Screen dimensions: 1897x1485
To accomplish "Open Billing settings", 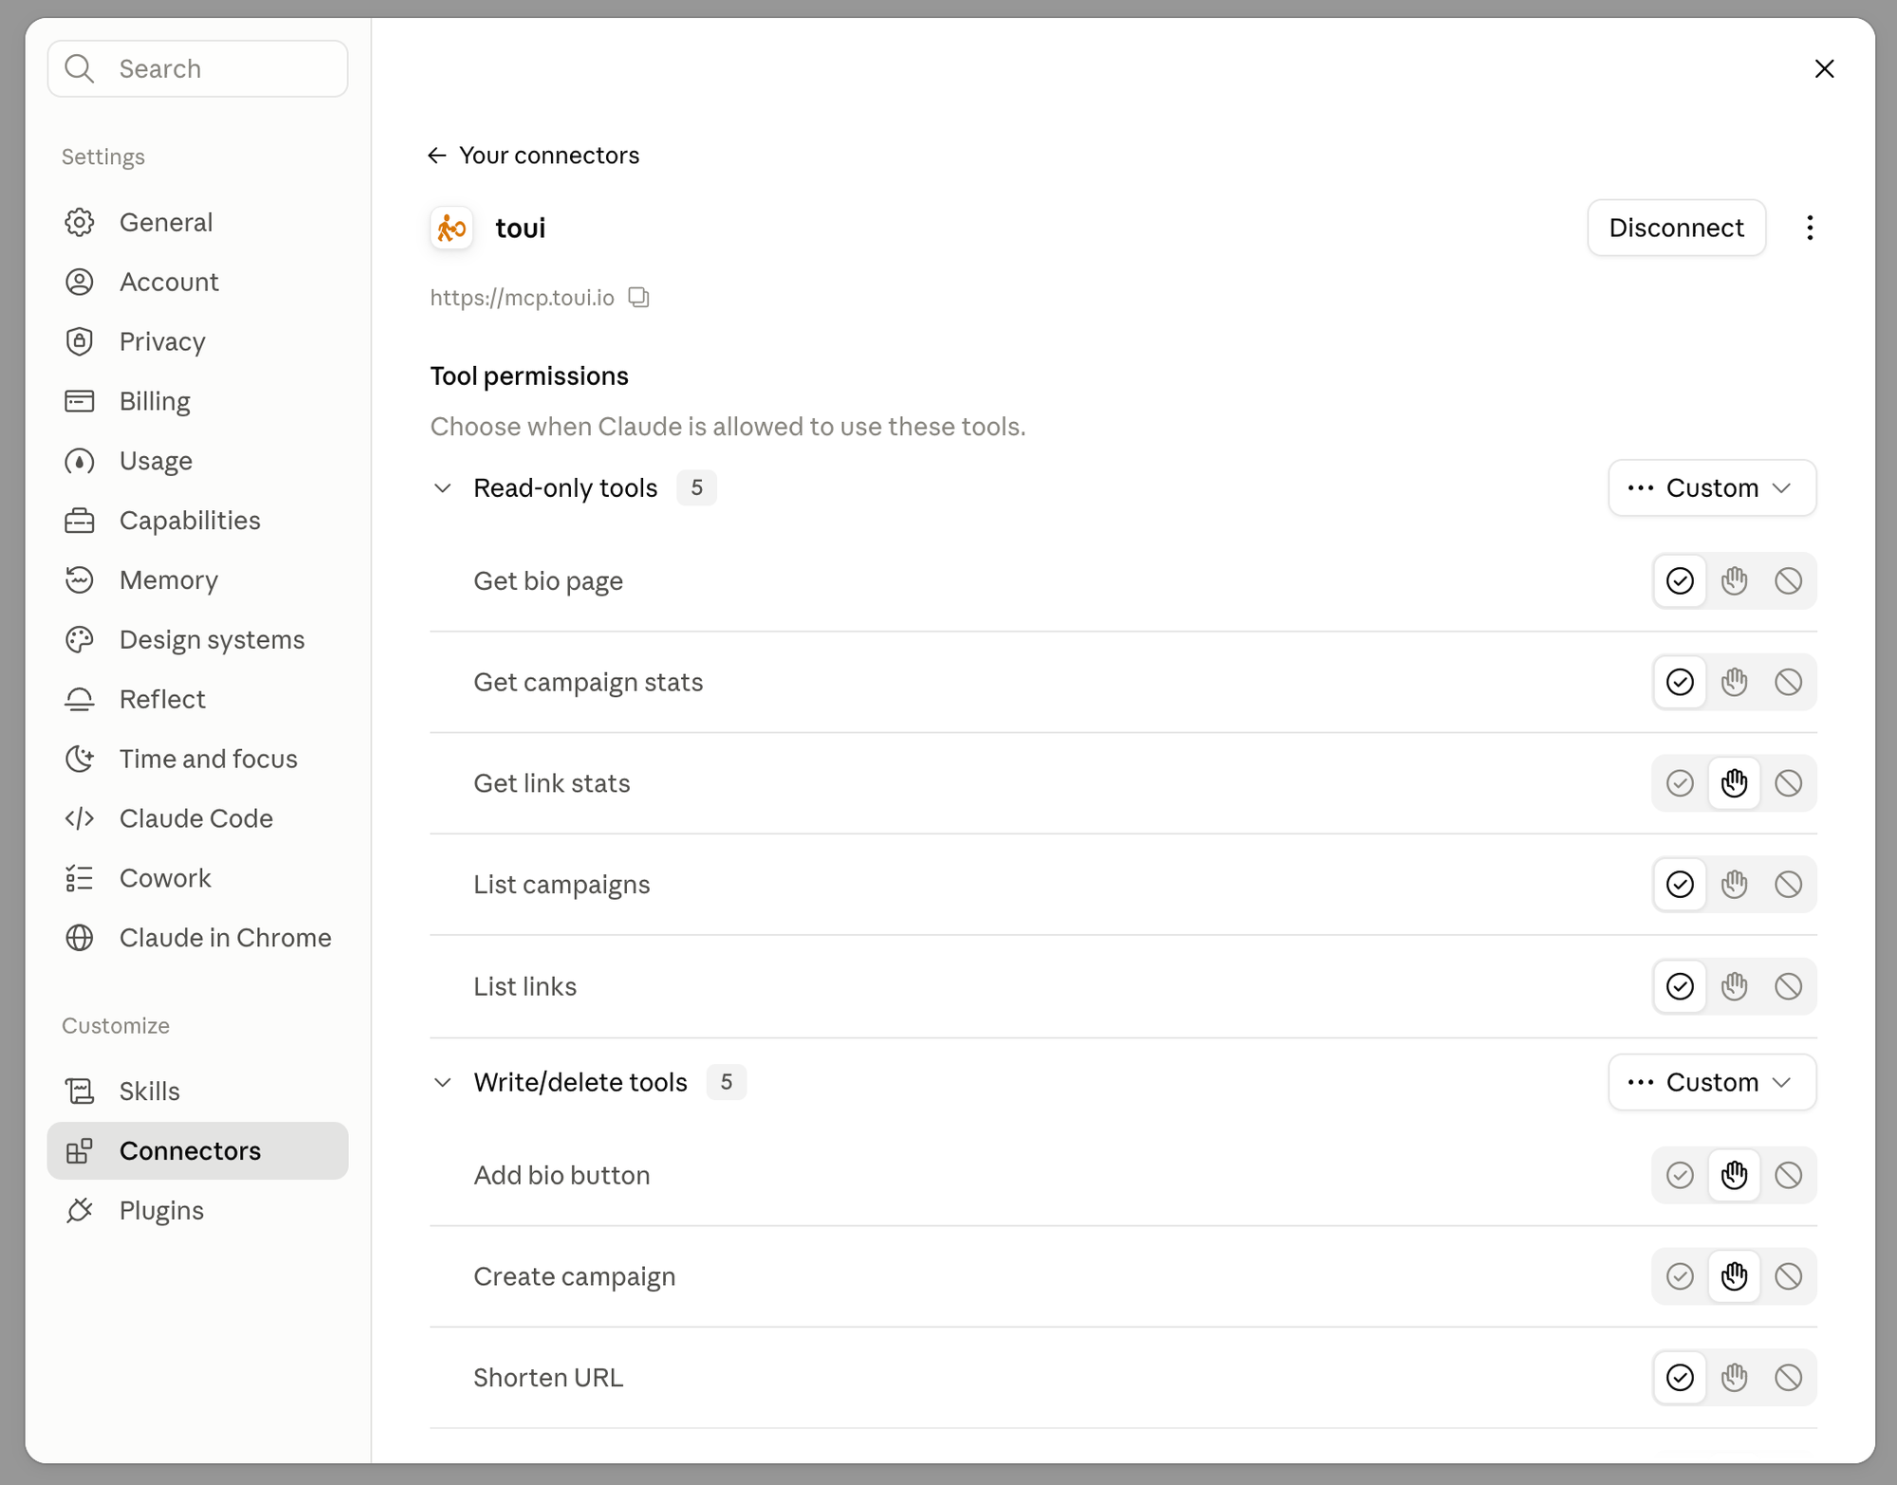I will pos(197,401).
